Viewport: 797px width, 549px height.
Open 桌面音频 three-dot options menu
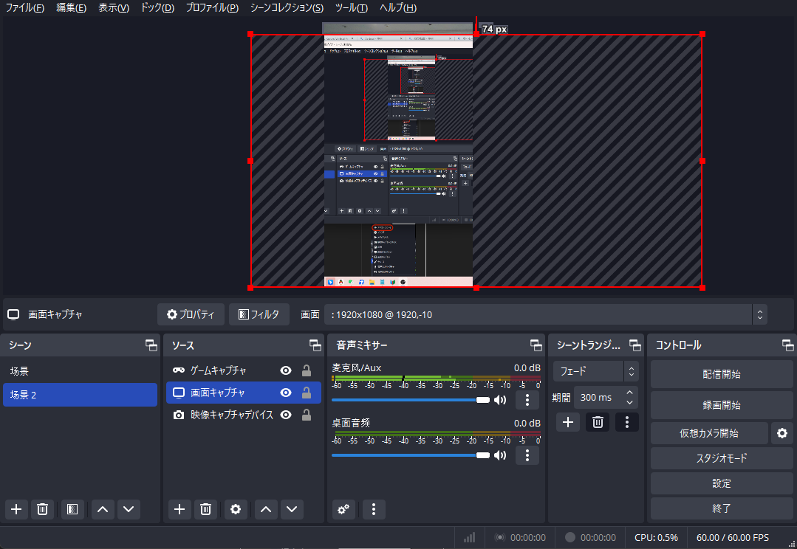(527, 455)
